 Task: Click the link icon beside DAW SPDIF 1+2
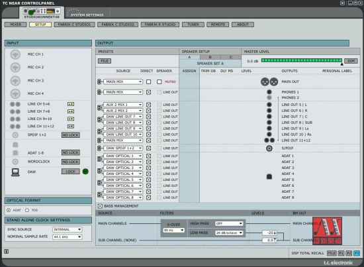point(99,148)
